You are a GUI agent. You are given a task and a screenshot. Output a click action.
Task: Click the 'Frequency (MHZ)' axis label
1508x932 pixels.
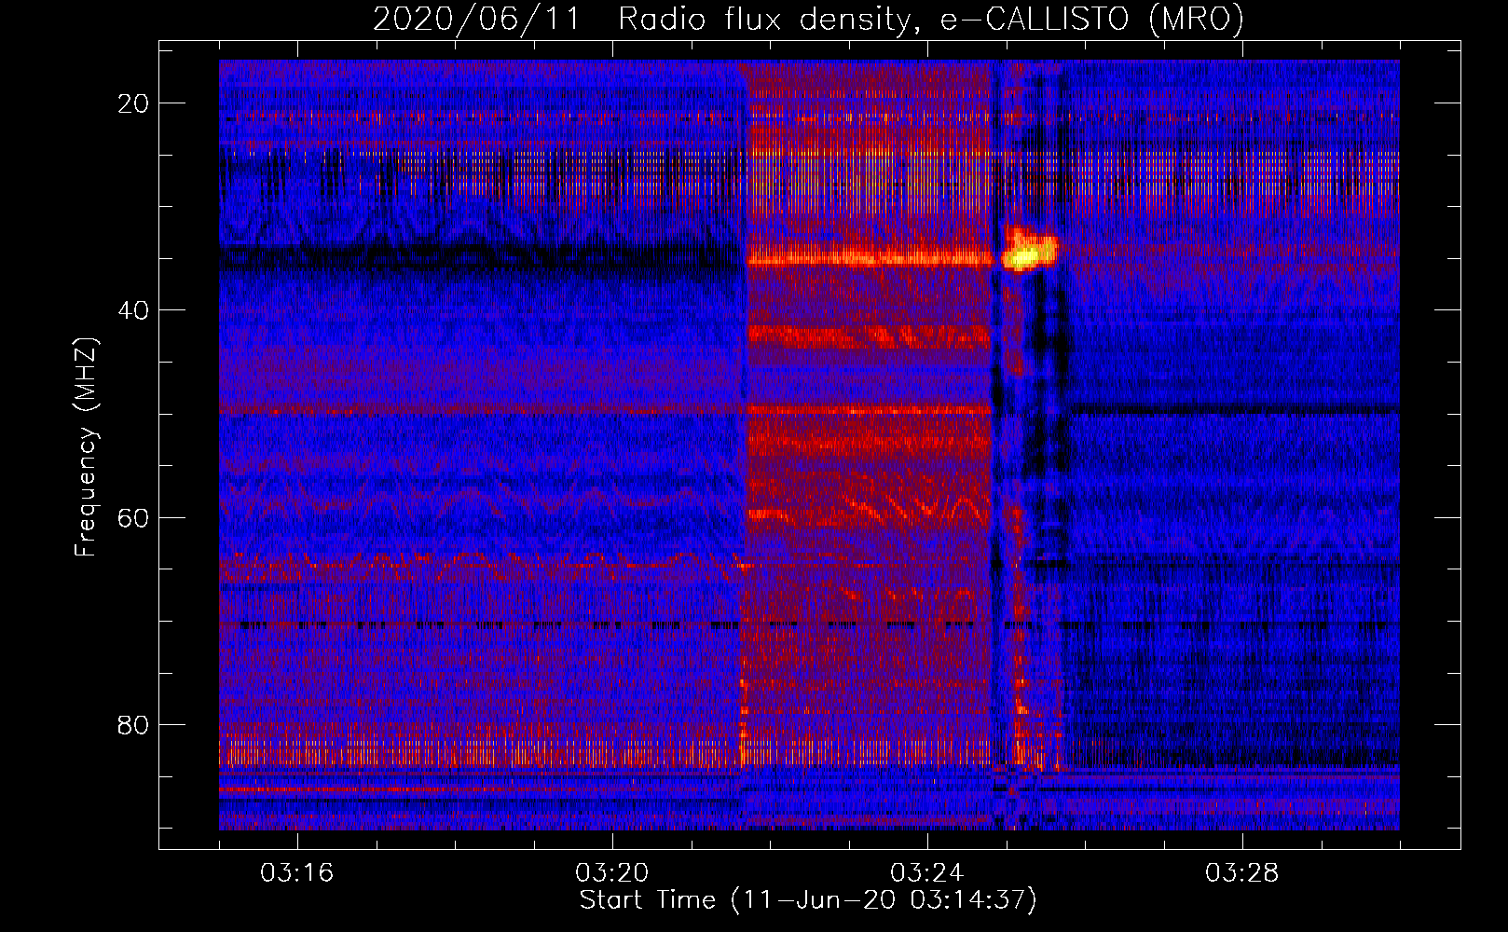coord(86,447)
